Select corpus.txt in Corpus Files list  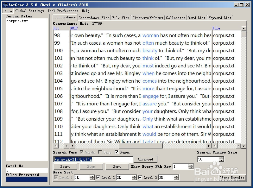click(17, 21)
